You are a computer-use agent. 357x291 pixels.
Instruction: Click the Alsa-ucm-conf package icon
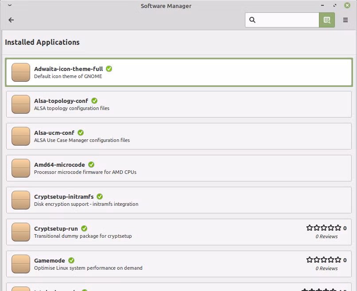pyautogui.click(x=21, y=136)
